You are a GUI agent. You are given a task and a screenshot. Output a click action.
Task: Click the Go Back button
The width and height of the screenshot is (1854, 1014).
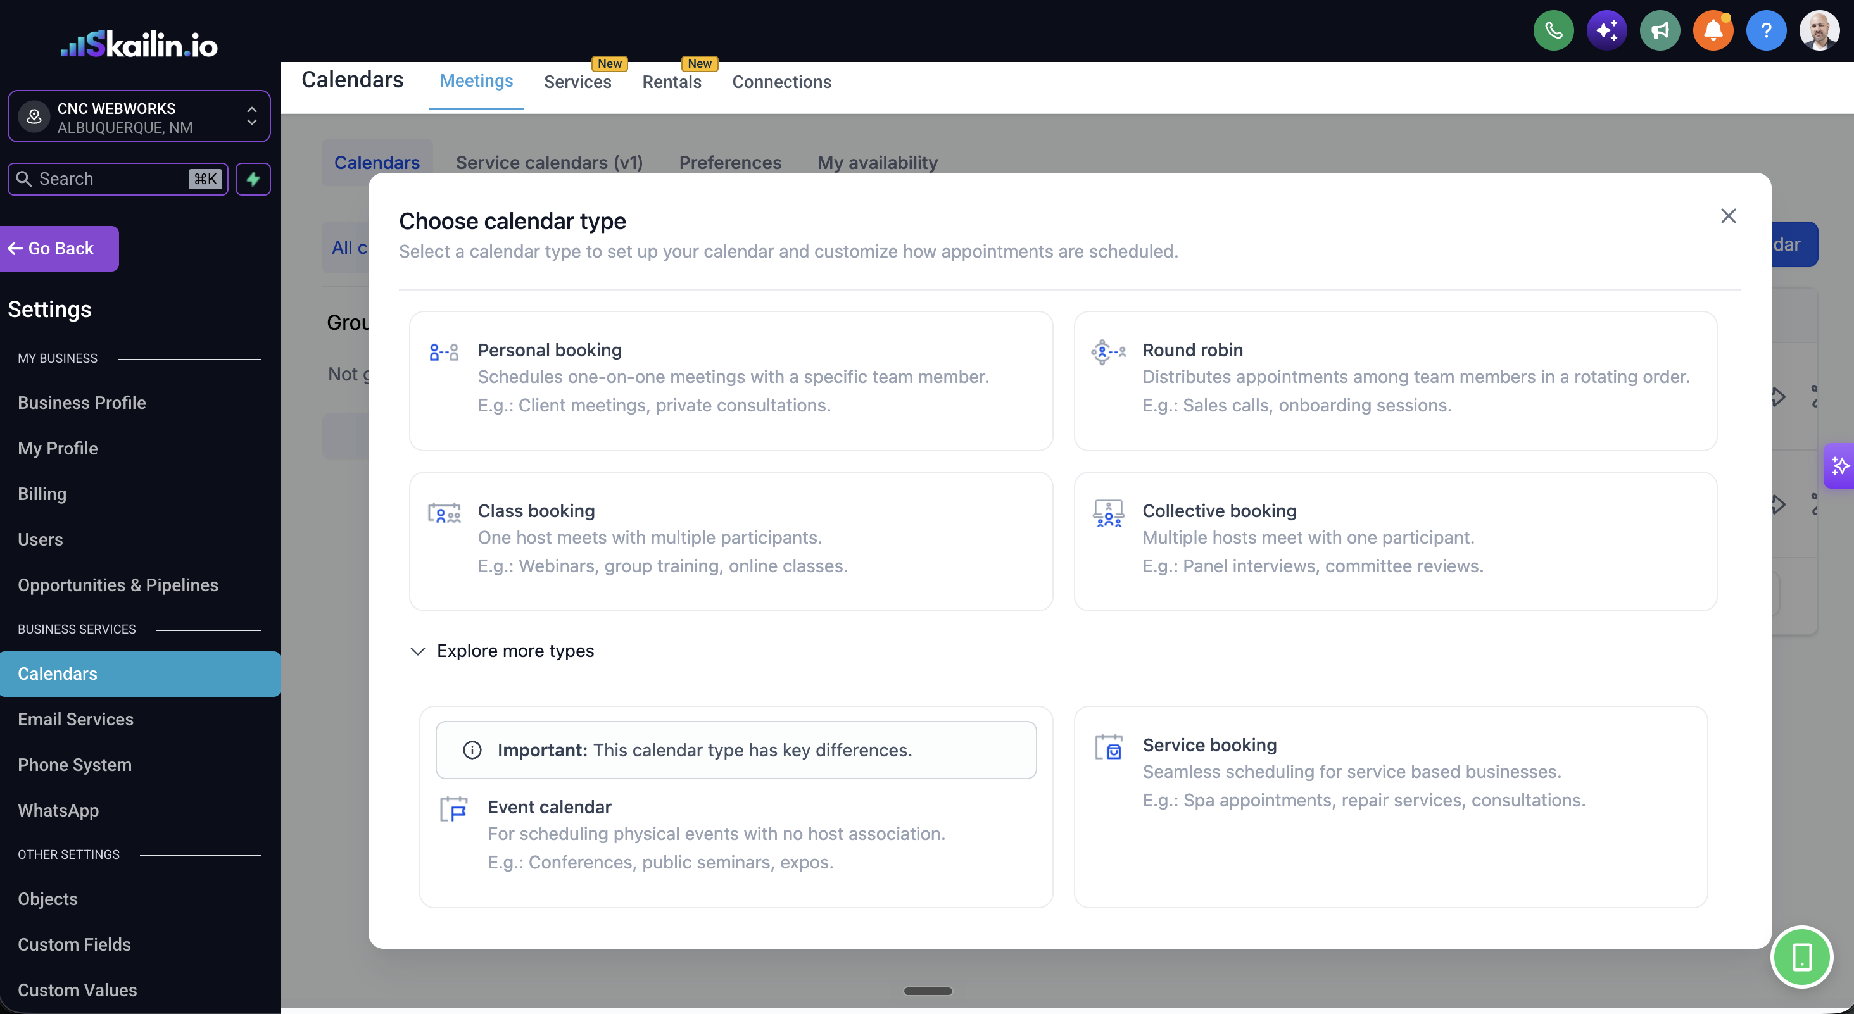coord(59,248)
